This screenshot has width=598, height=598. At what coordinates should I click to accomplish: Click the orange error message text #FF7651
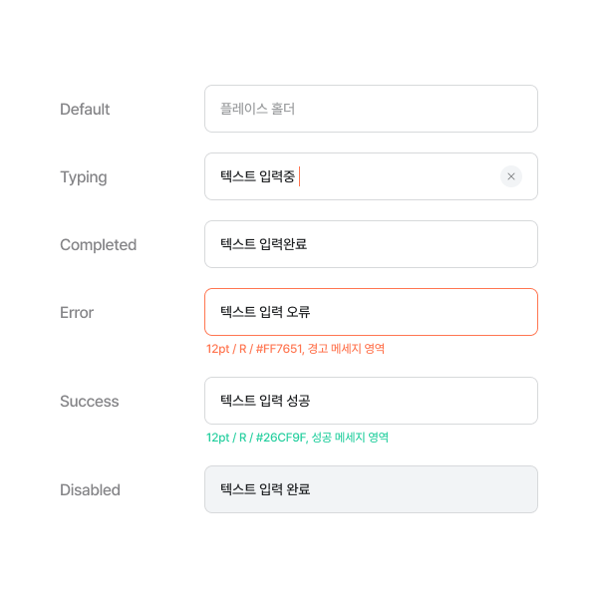pos(295,349)
